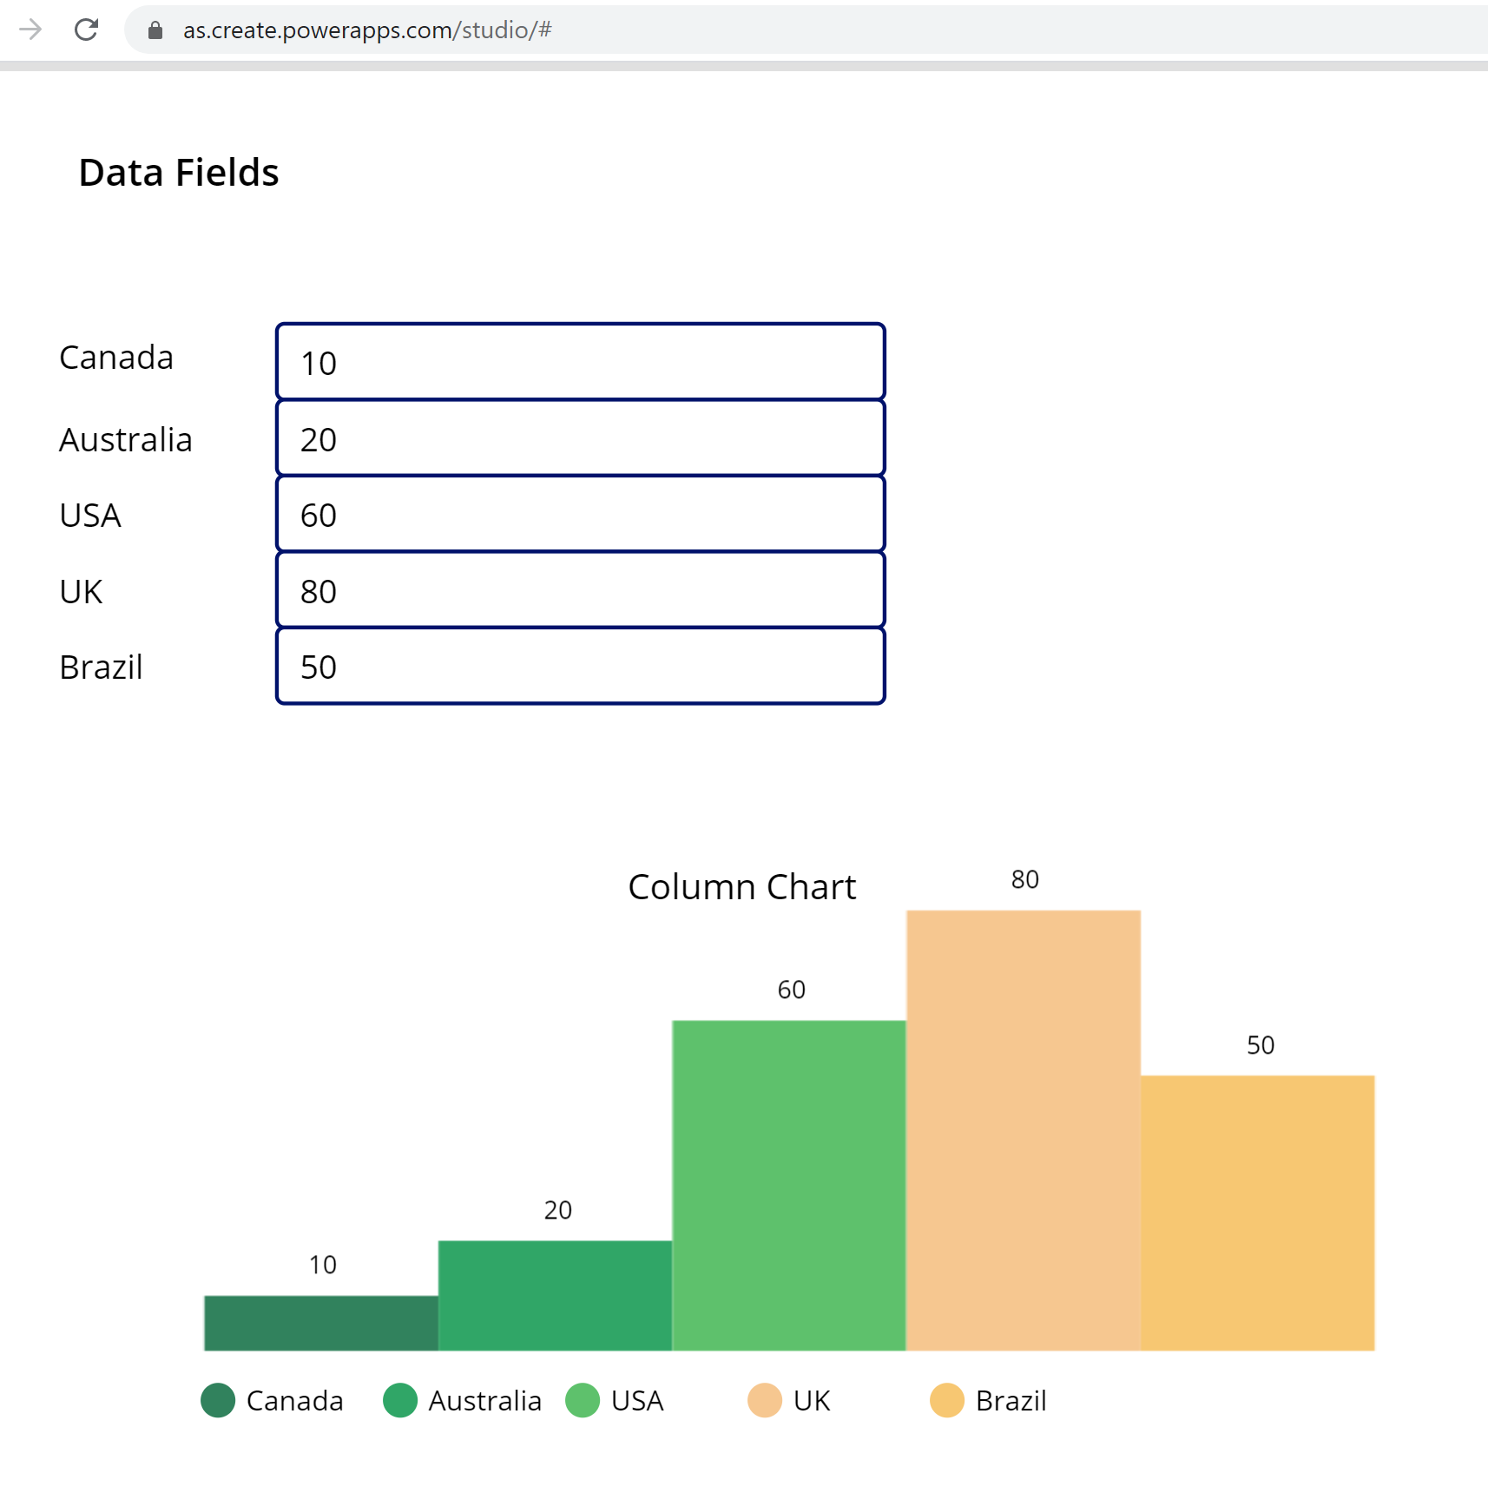The image size is (1488, 1486).
Task: Click the Column Chart title text
Action: (741, 887)
